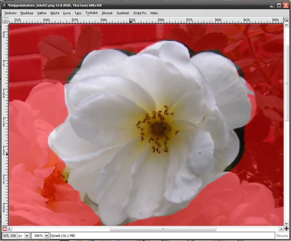The height and width of the screenshot is (241, 291).
Task: Click the horizontal scrollbar left arrow
Action: click(10, 229)
